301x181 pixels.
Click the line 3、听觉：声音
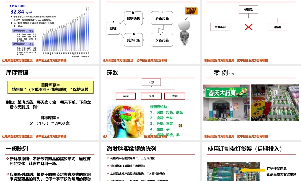(161, 123)
